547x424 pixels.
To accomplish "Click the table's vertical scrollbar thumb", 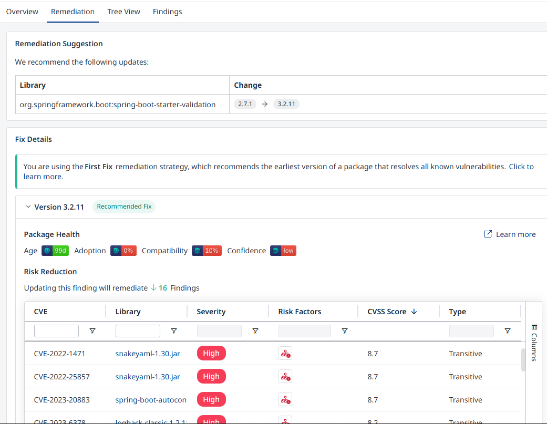I will point(523,360).
